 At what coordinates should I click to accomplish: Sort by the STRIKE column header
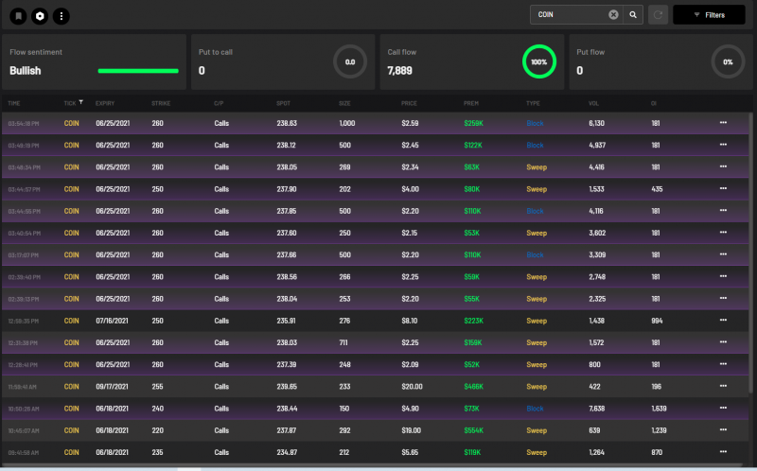click(x=161, y=103)
